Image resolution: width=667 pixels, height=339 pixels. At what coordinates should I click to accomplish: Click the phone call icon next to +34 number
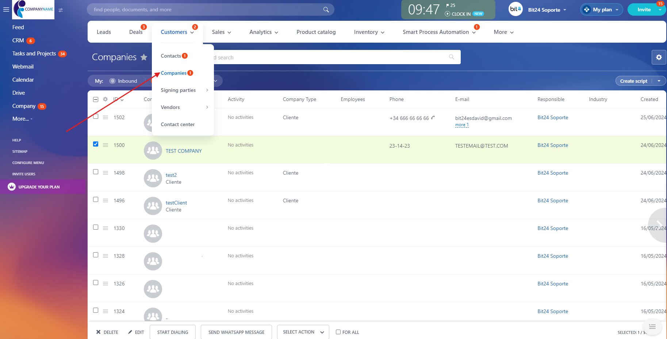pyautogui.click(x=433, y=118)
